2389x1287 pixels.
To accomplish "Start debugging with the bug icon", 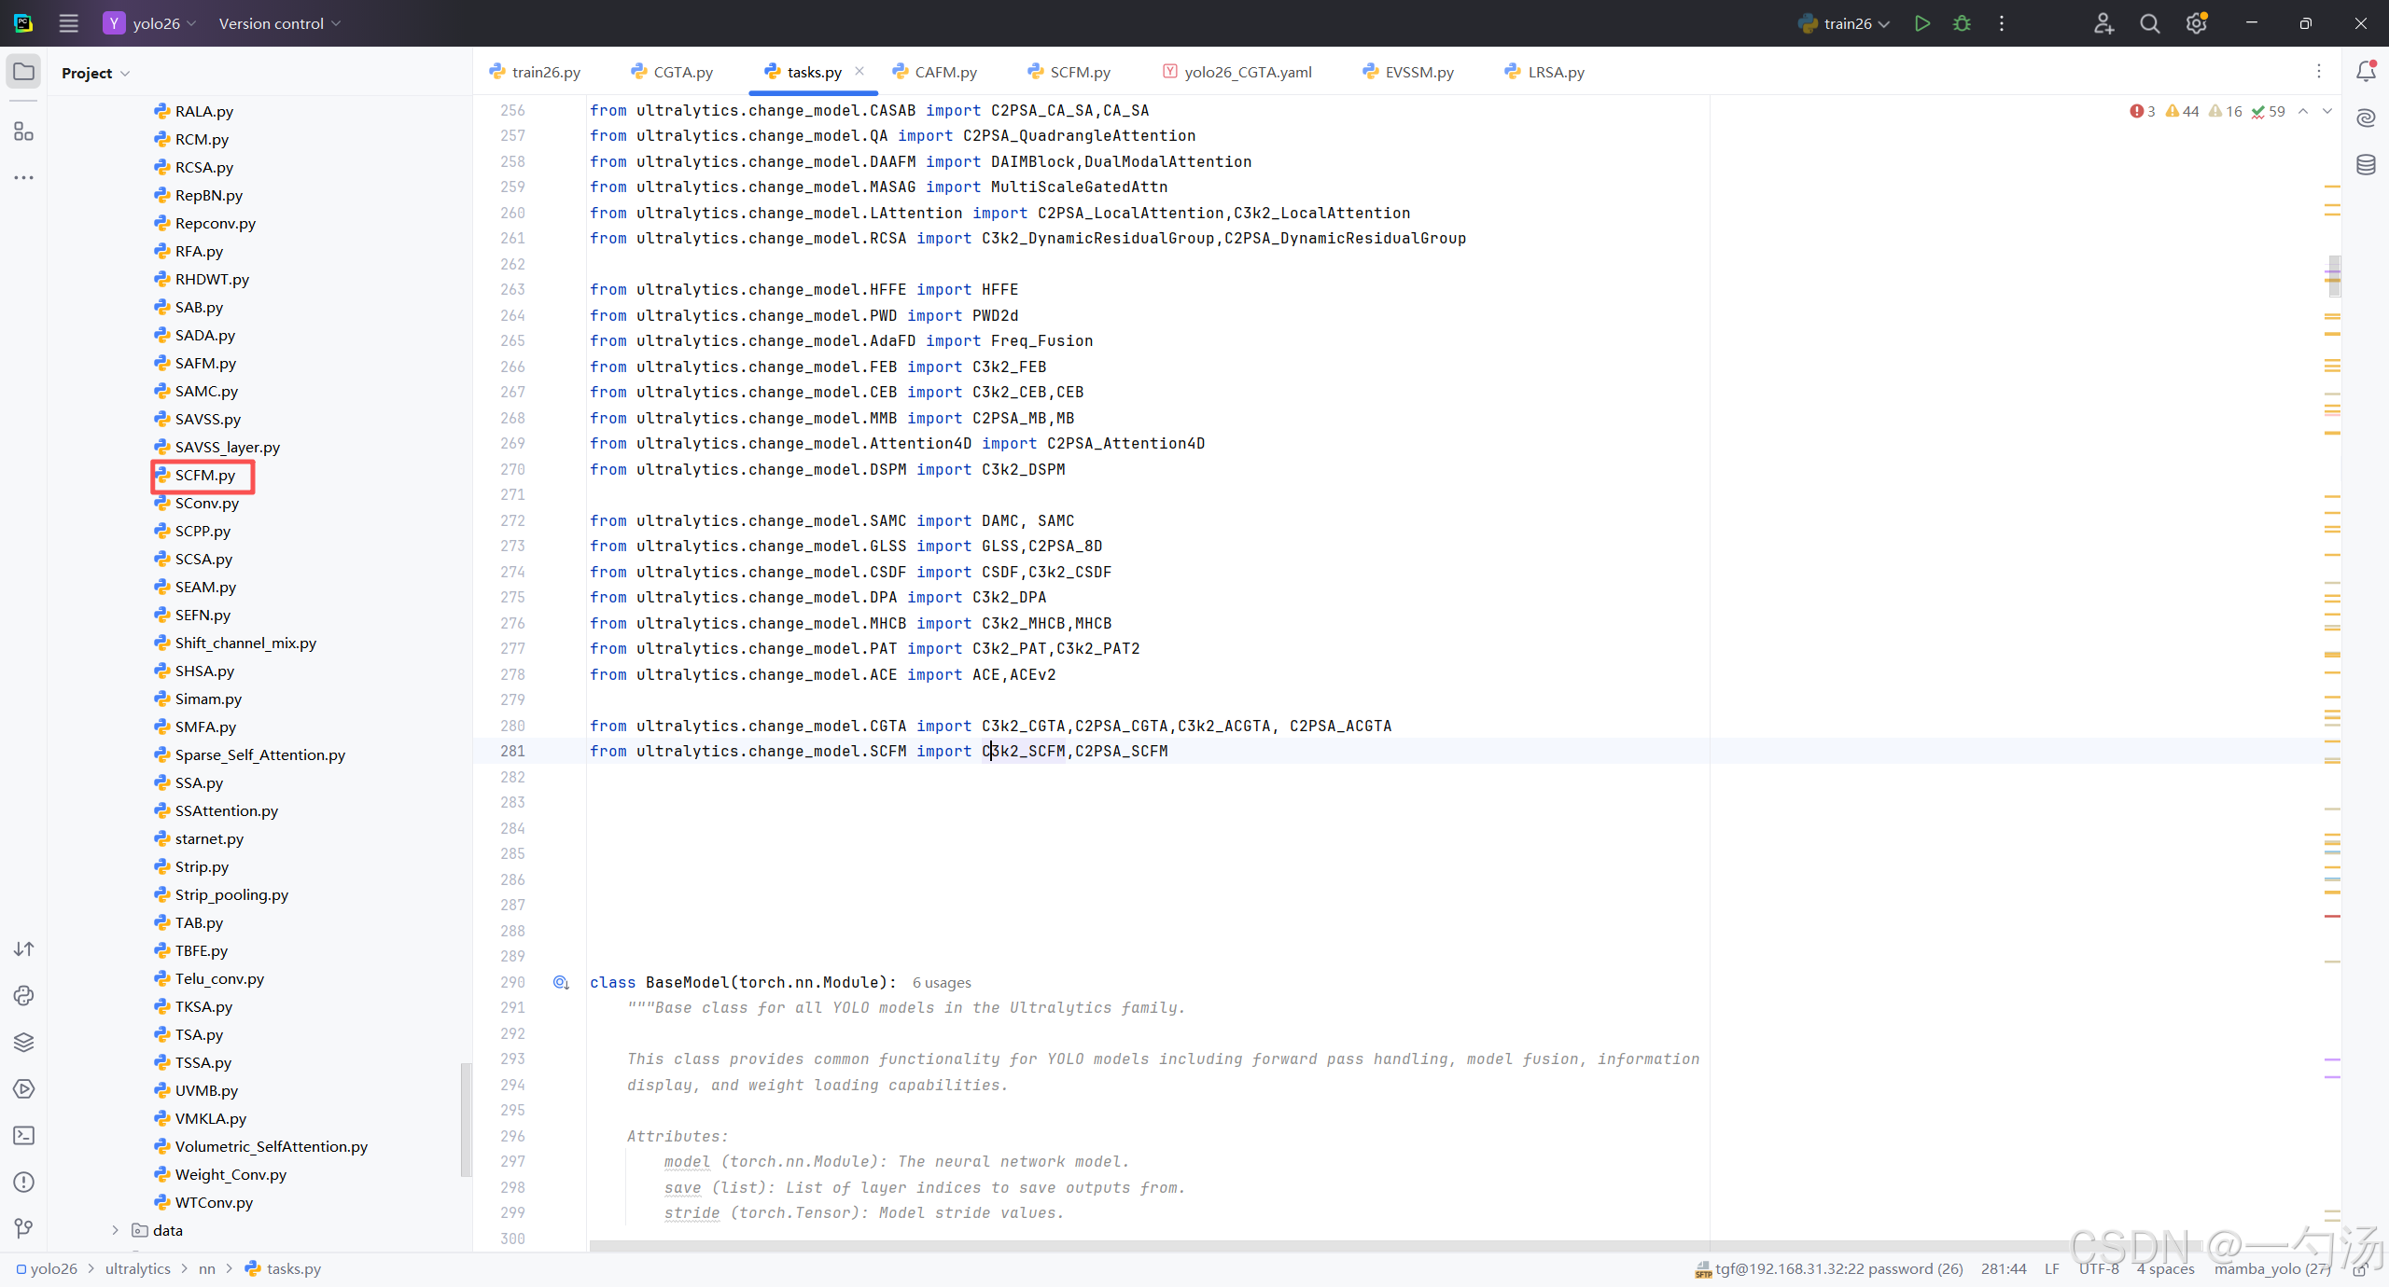I will 1962,23.
